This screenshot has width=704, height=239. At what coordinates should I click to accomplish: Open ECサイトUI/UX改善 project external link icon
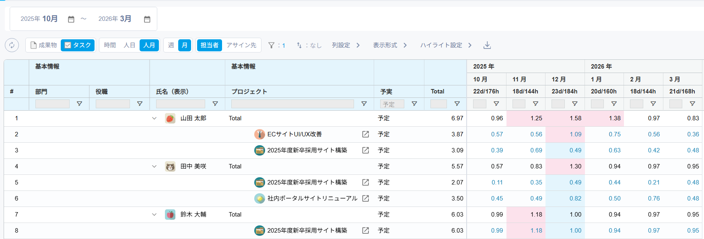tap(365, 134)
